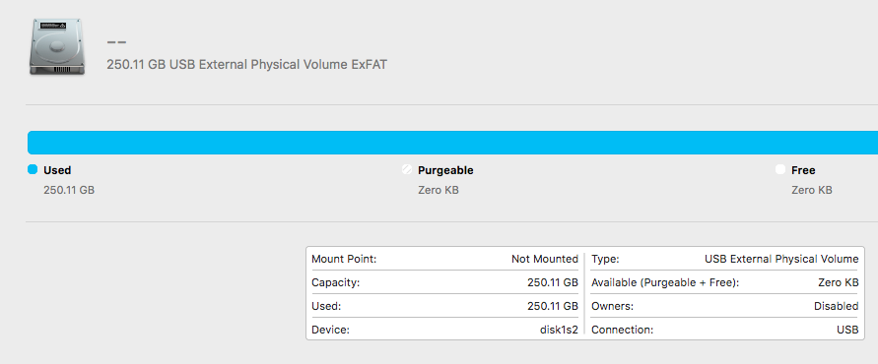
Task: Click the Free legend label
Action: pos(803,170)
